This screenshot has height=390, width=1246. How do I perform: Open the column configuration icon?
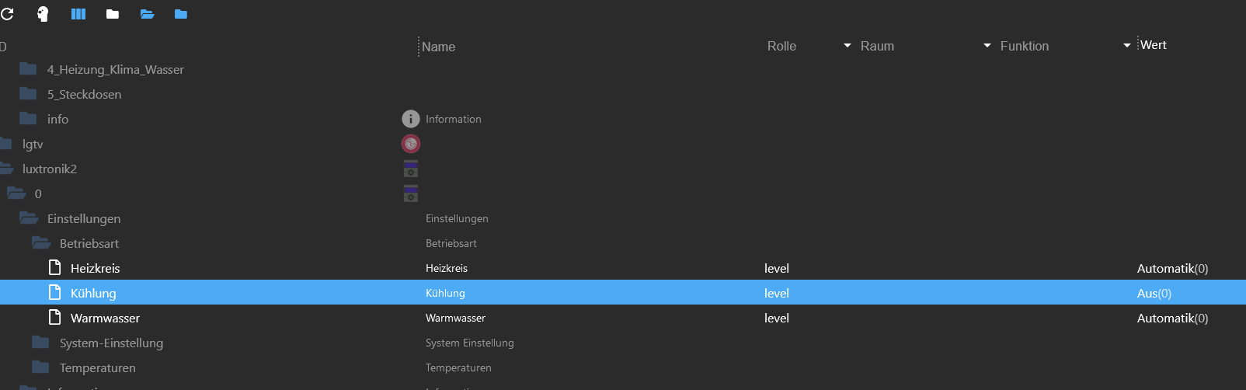pyautogui.click(x=78, y=14)
